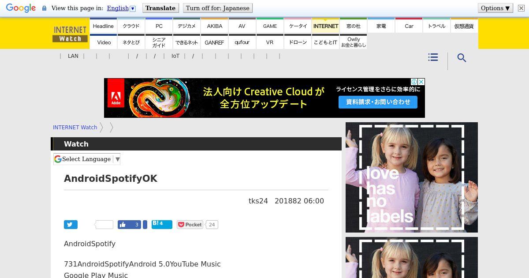Click the Facebook like count 3
Screen dimensions: 529x278
tap(137, 225)
